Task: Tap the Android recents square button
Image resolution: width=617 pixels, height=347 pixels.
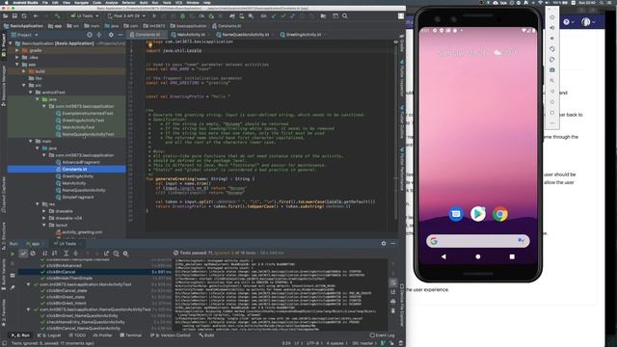Action: click(512, 256)
